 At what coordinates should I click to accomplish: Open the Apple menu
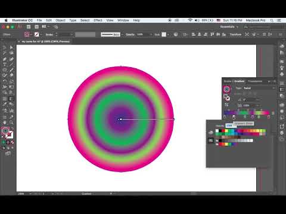pyautogui.click(x=6, y=20)
